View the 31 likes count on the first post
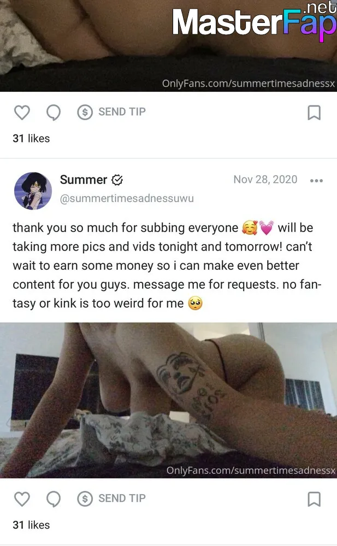337x546 pixels. 31,139
